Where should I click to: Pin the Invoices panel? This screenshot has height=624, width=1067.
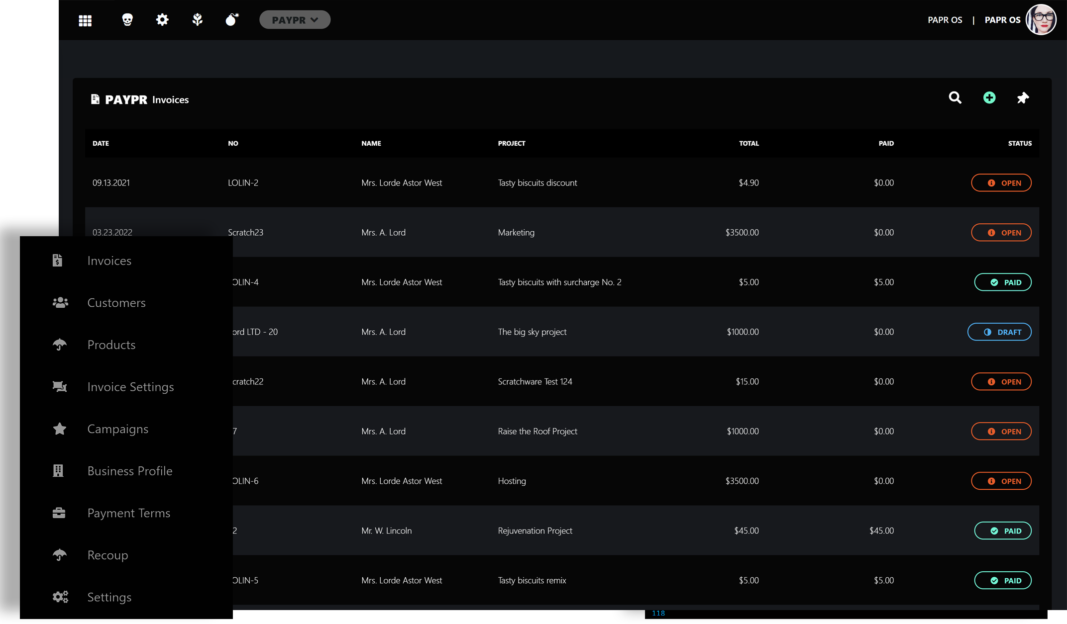(x=1023, y=98)
